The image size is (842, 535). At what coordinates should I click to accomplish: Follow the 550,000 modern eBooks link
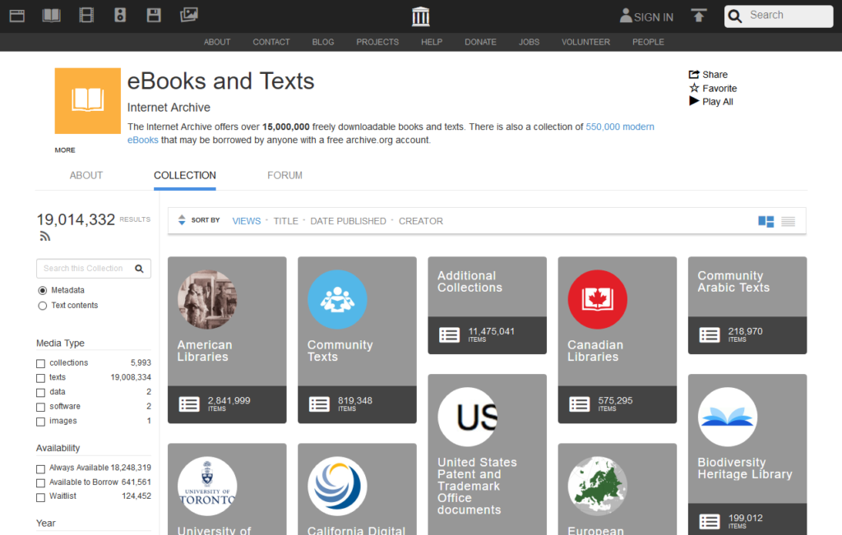tap(620, 127)
